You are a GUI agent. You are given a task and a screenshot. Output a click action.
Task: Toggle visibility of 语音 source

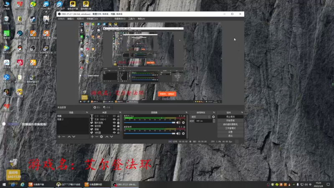114,129
